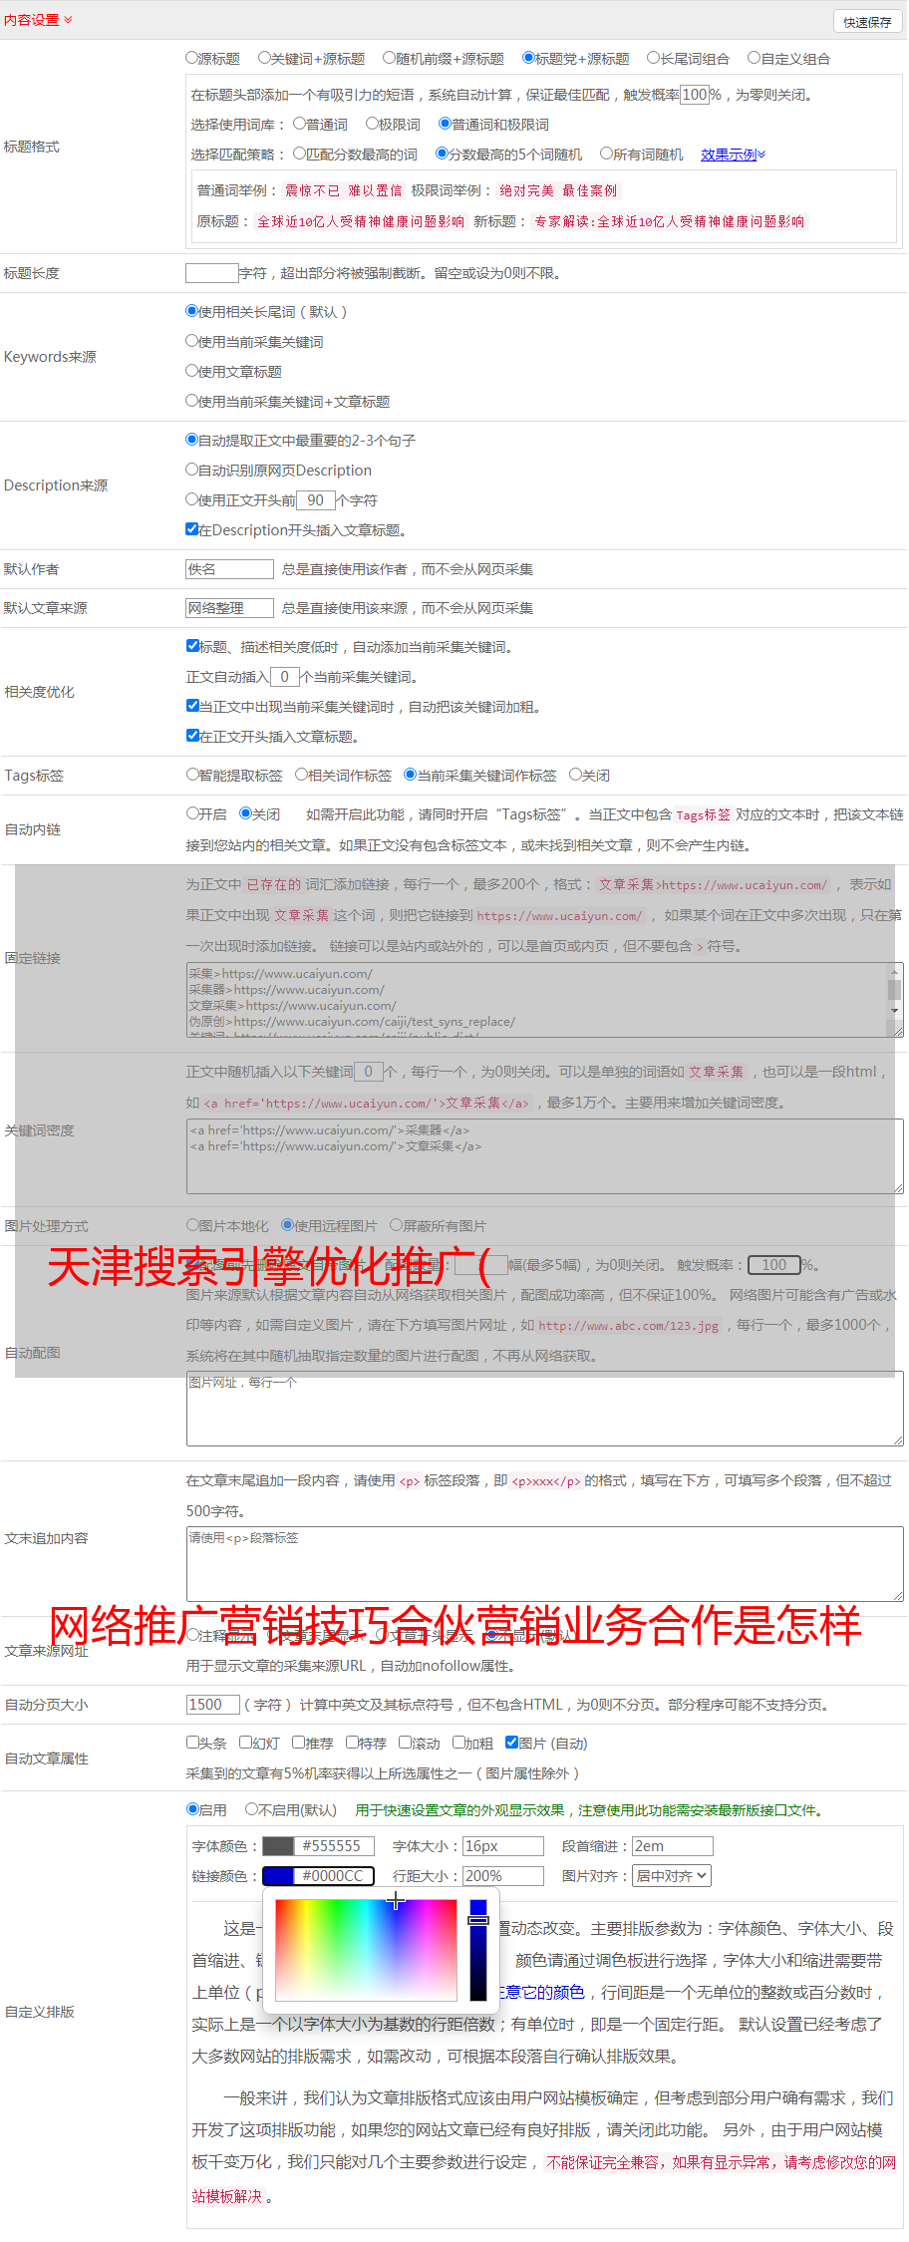Viewport: 909px width, 2242px height.
Task: Click the 文末追加内容 textarea
Action: click(x=544, y=1563)
